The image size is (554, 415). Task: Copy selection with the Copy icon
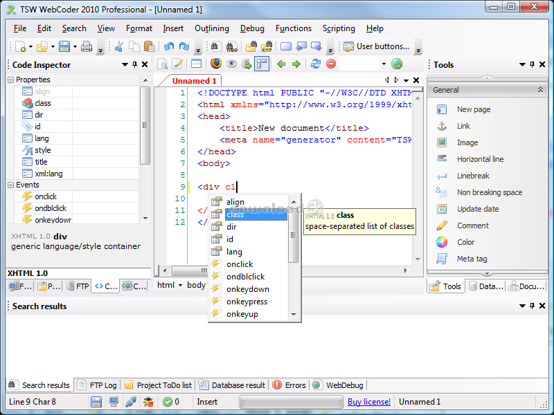click(x=134, y=46)
